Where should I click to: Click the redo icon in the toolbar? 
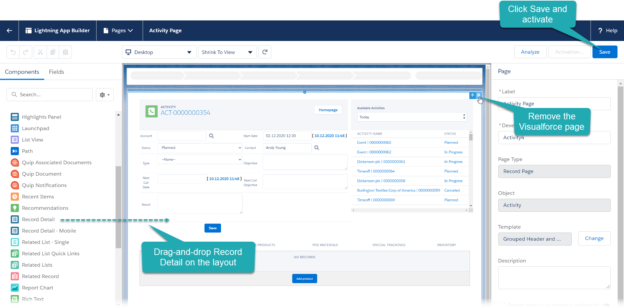pyautogui.click(x=26, y=52)
